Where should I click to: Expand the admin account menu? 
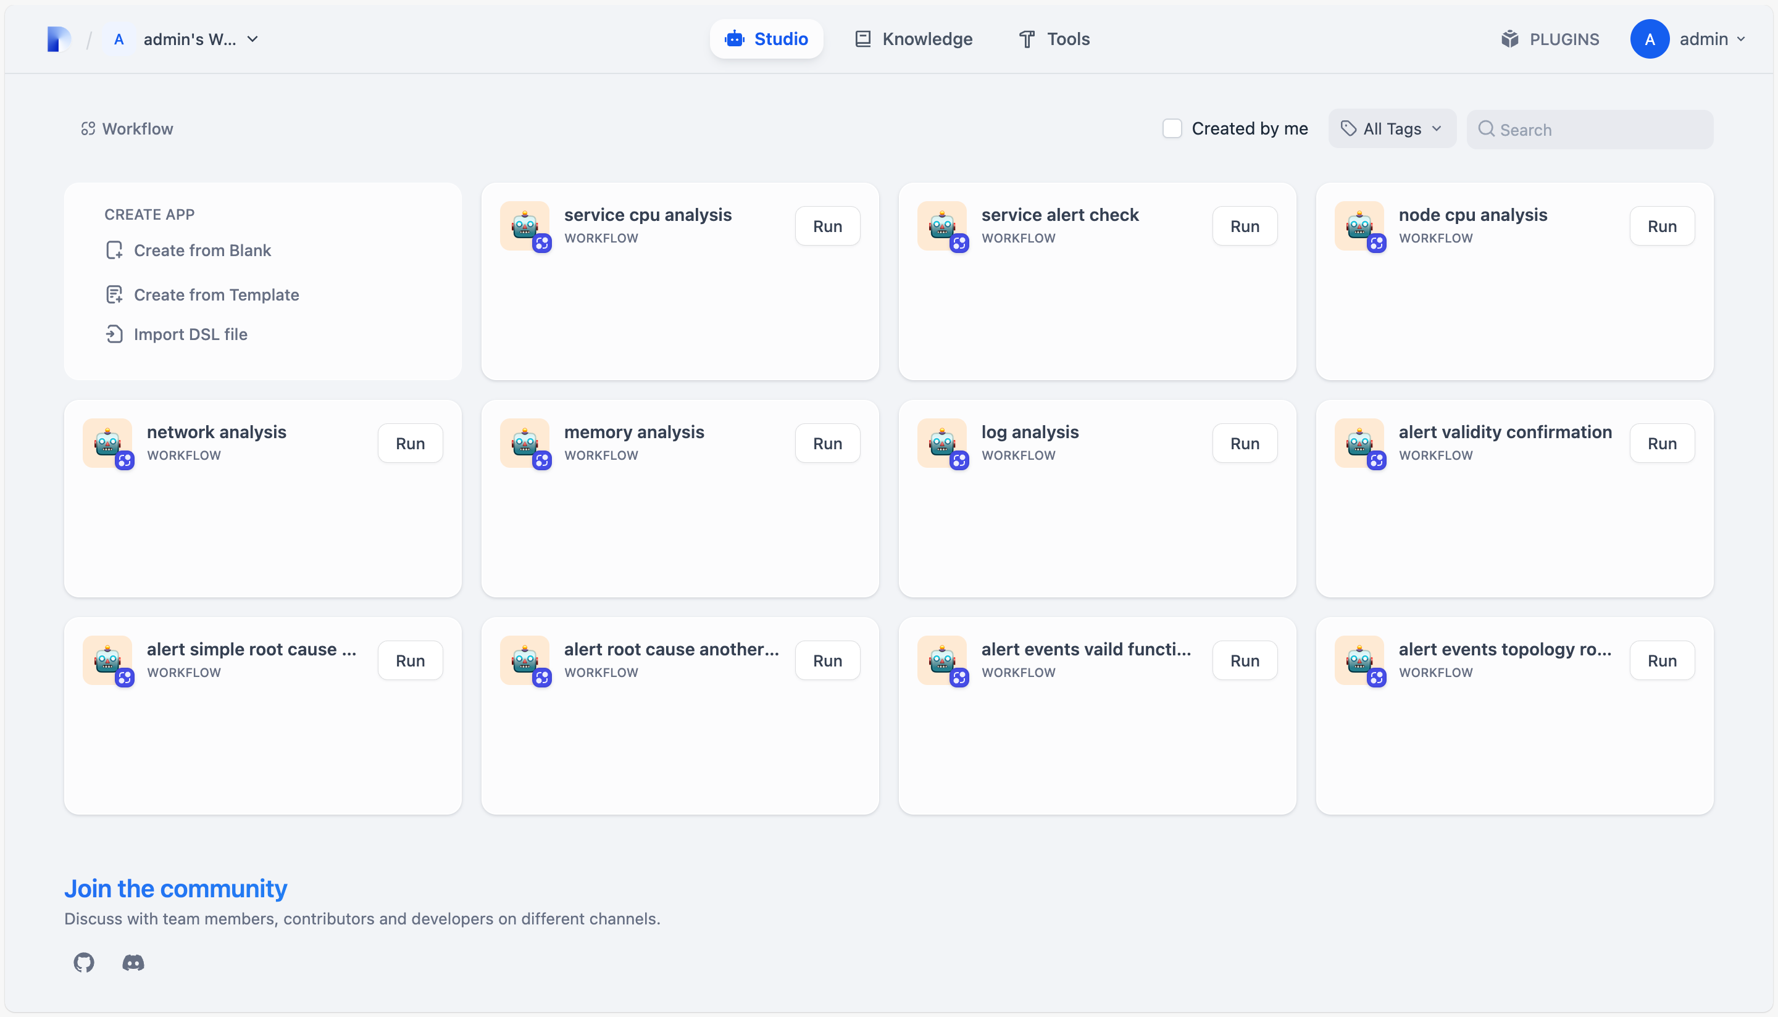[x=1713, y=39]
